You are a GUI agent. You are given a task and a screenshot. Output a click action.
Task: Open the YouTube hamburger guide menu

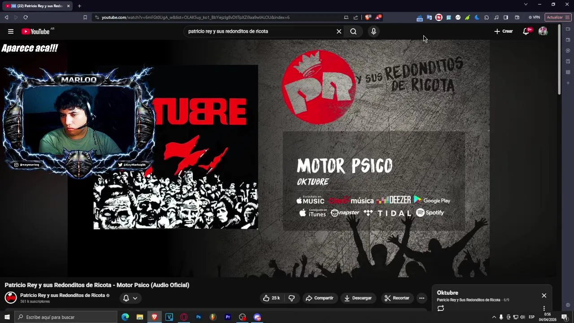pyautogui.click(x=11, y=31)
